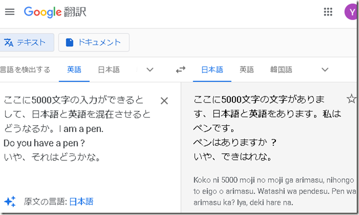The height and width of the screenshot is (215, 359).
Task: Select 英語 as source language
Action: 74,70
